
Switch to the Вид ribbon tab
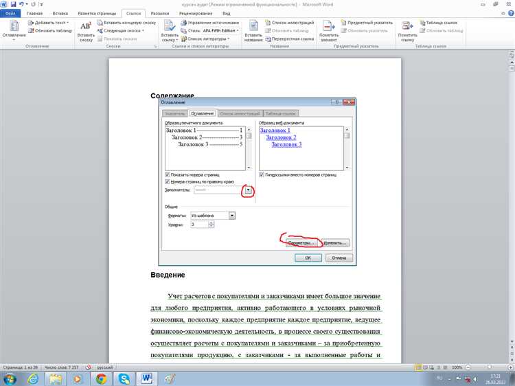click(227, 14)
